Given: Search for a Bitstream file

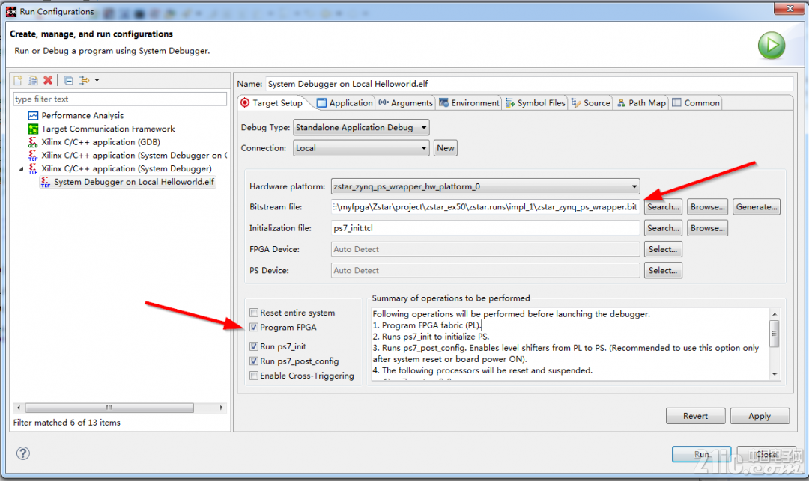Looking at the screenshot, I should pos(663,207).
